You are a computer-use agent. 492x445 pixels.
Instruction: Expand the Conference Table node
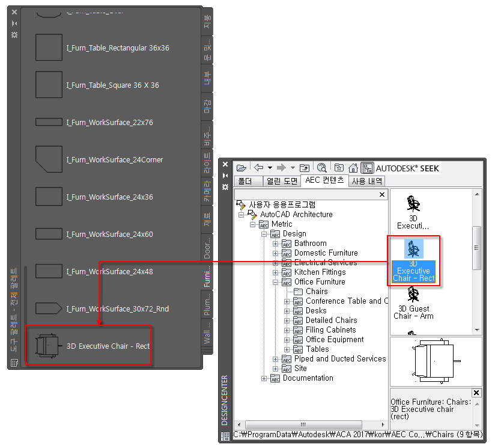pyautogui.click(x=287, y=301)
